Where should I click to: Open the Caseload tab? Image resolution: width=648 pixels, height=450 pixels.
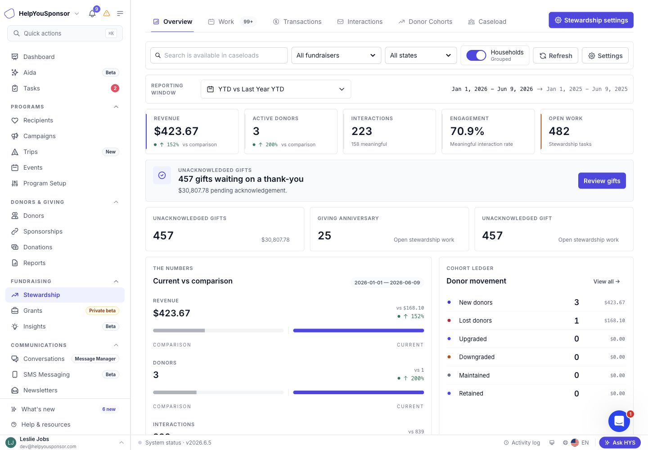pos(487,22)
